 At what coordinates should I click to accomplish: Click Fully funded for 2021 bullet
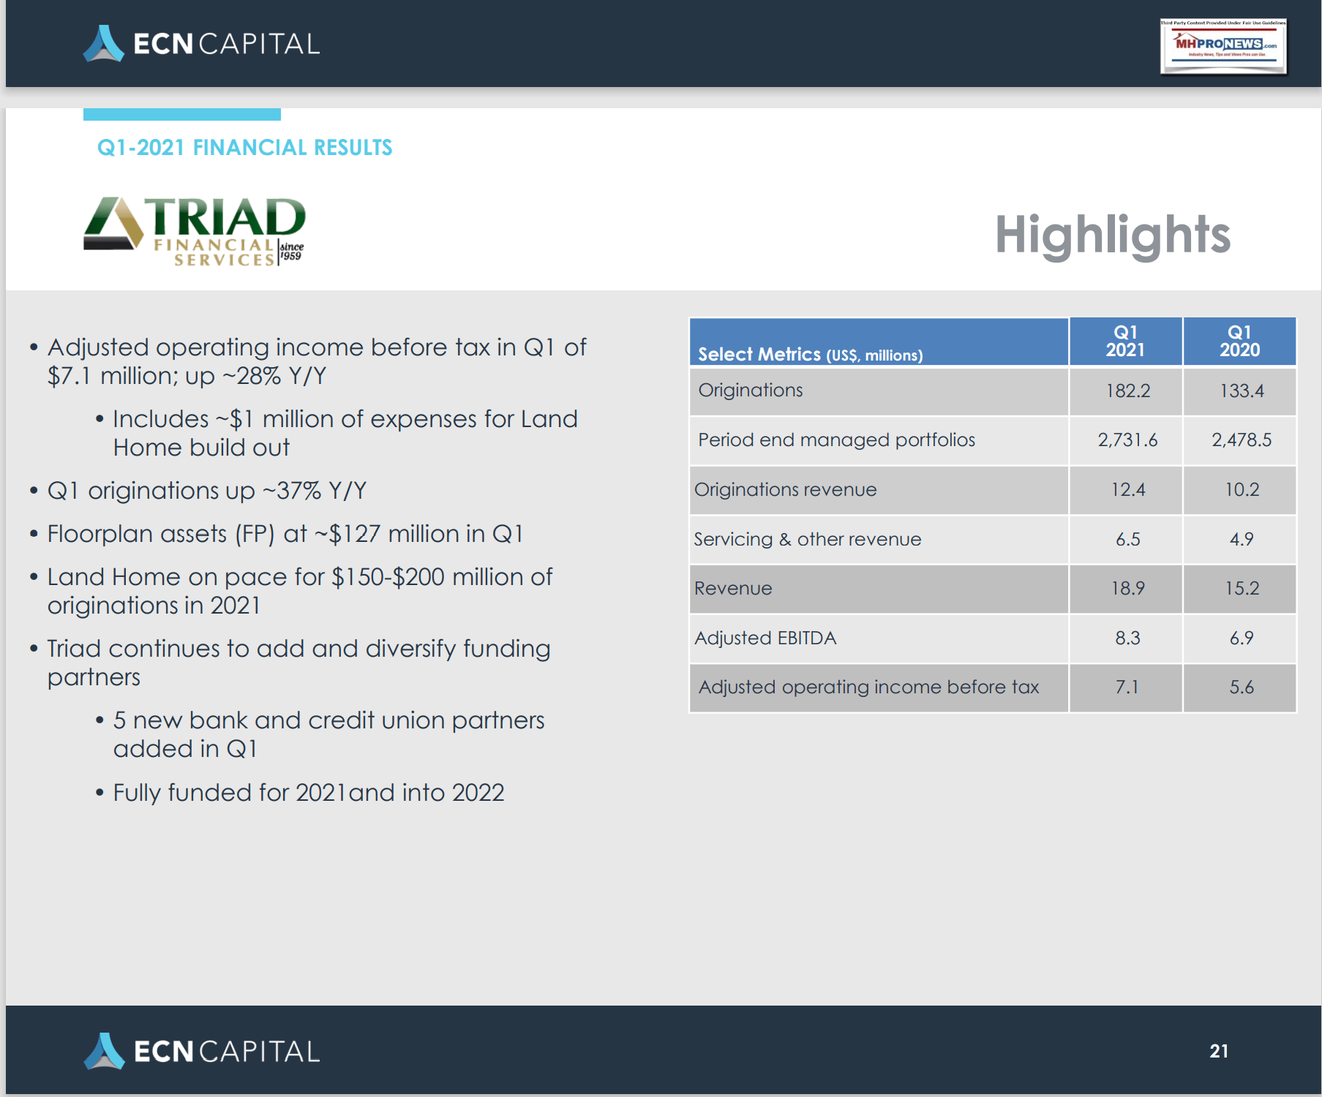click(x=309, y=792)
